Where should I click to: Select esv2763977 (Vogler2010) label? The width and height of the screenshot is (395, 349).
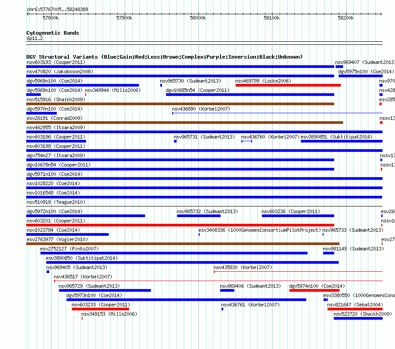click(x=57, y=239)
